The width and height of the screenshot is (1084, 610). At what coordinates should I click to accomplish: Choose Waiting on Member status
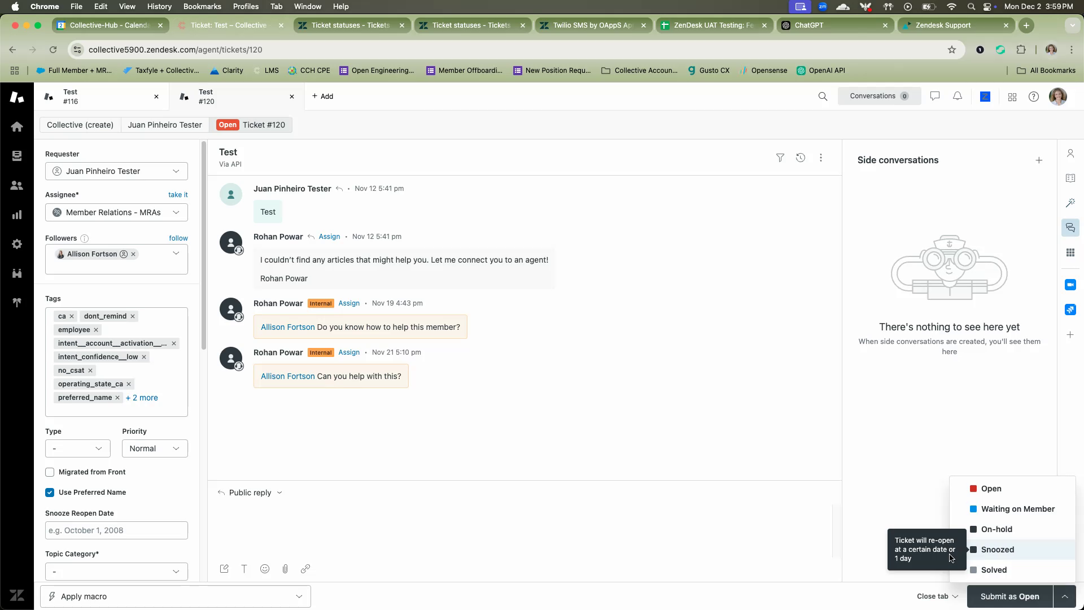(x=1017, y=509)
